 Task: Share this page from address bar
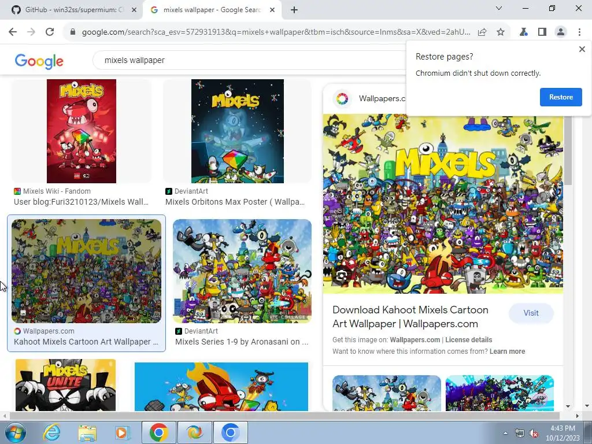coord(482,32)
